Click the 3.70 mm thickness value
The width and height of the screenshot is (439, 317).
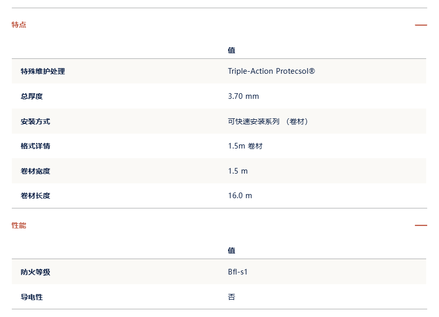pos(243,96)
